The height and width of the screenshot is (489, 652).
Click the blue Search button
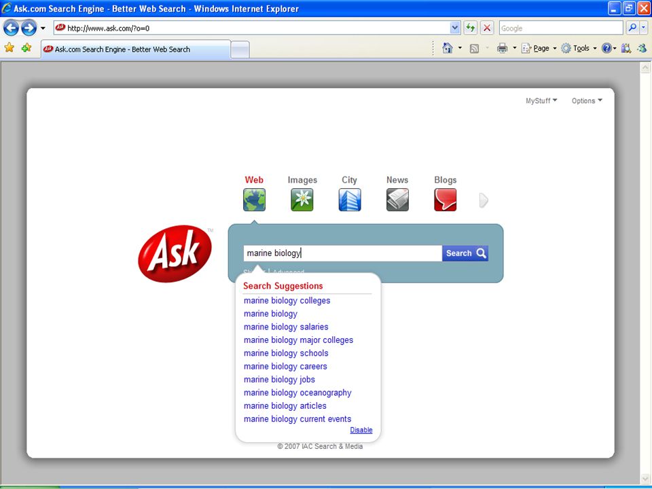tap(465, 253)
